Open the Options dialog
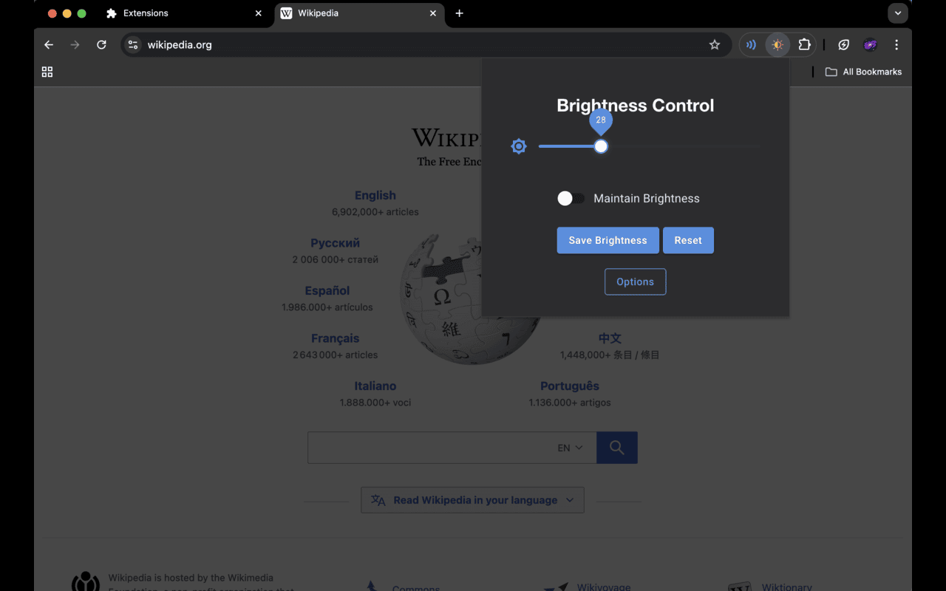The height and width of the screenshot is (591, 946). (x=635, y=281)
